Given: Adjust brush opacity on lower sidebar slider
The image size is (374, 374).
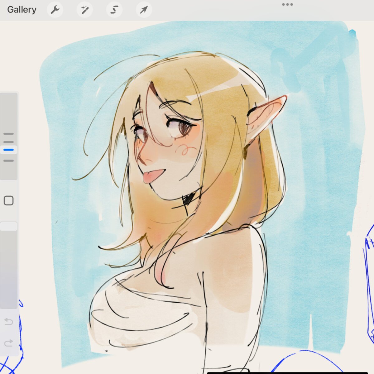Looking at the screenshot, I should pos(9,265).
